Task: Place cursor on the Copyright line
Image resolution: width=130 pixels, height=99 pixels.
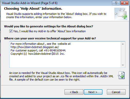Action: pos(38,54)
